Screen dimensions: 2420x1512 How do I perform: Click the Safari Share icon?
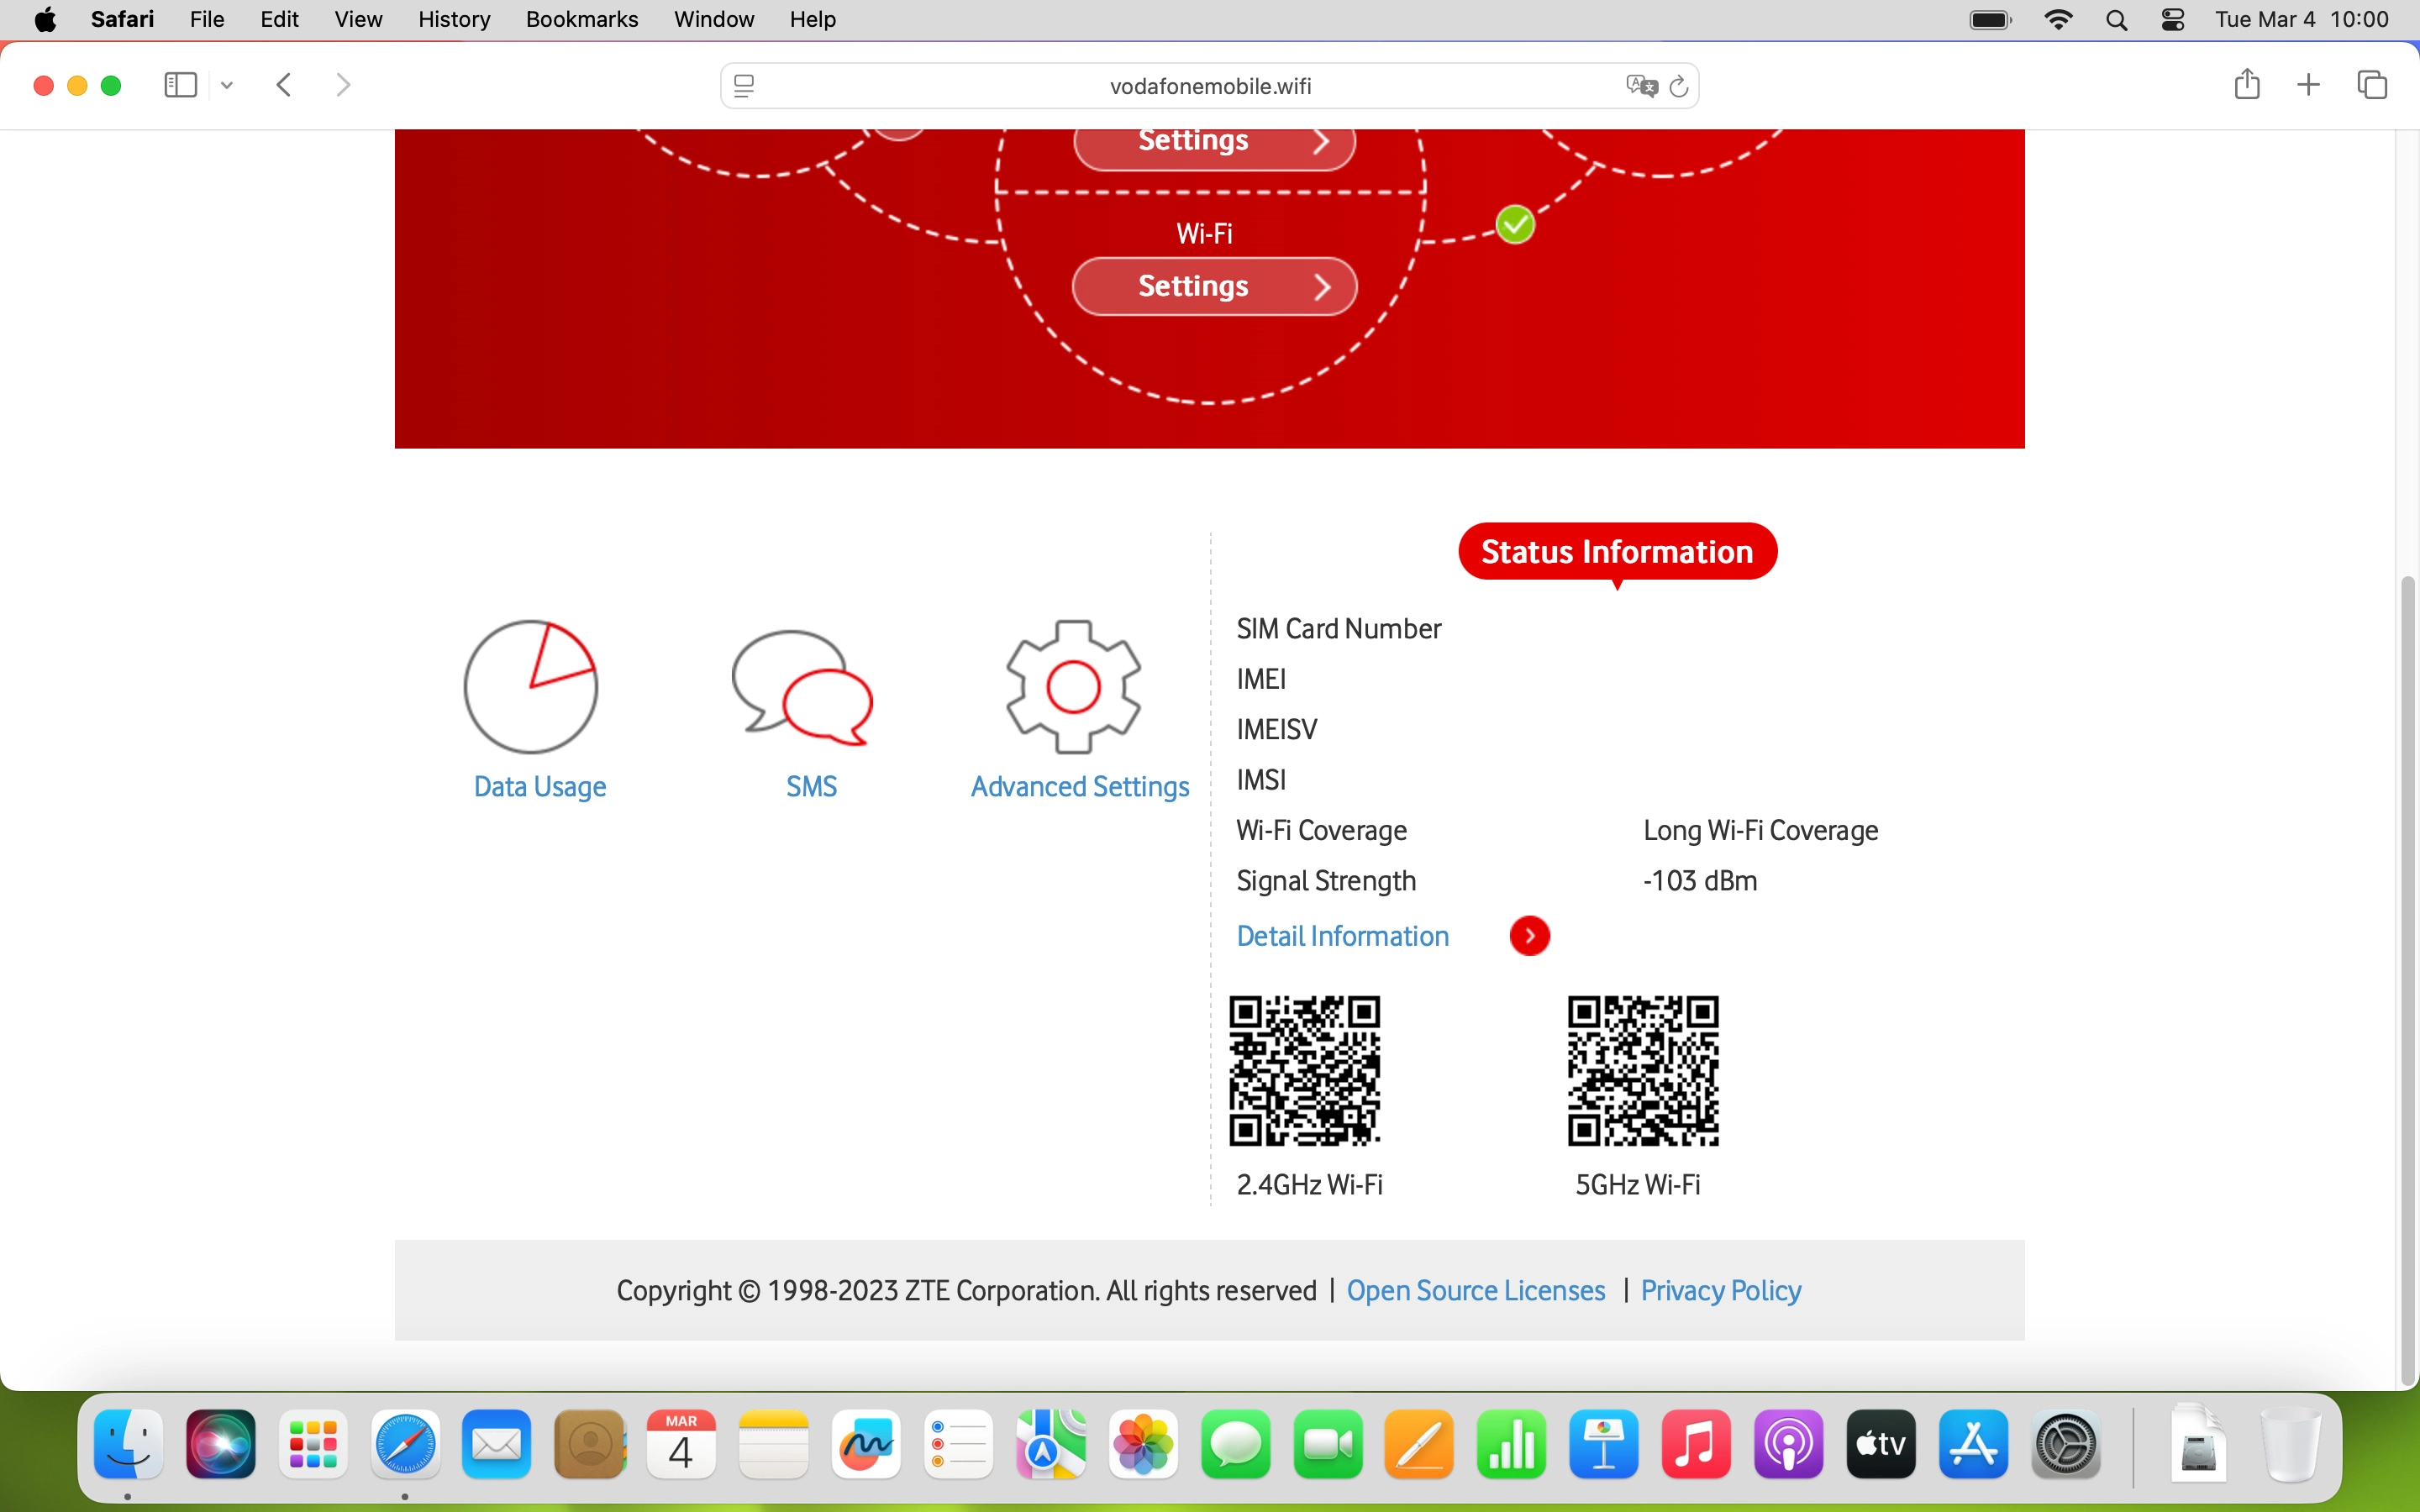pos(2246,85)
